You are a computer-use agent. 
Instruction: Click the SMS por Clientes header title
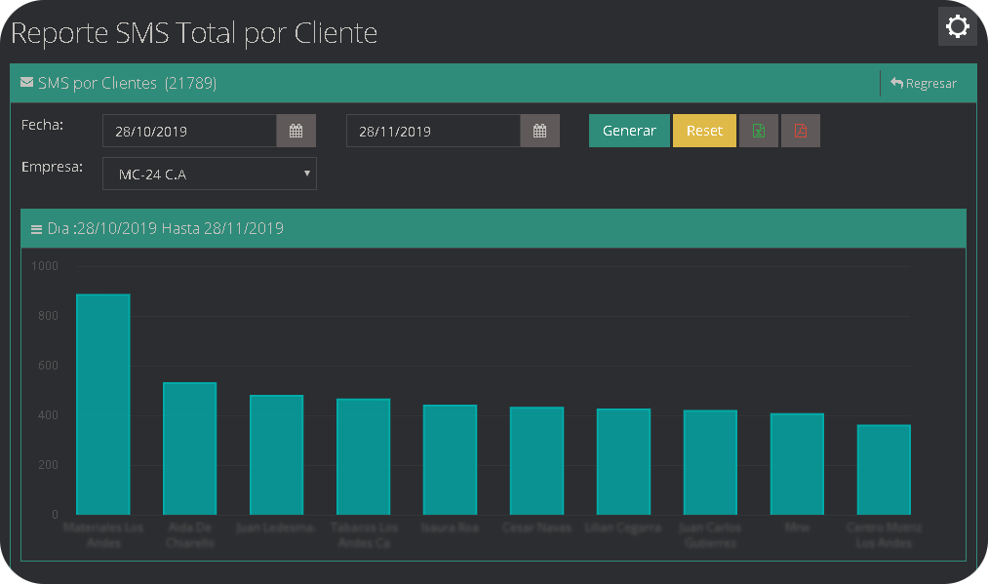click(x=98, y=83)
